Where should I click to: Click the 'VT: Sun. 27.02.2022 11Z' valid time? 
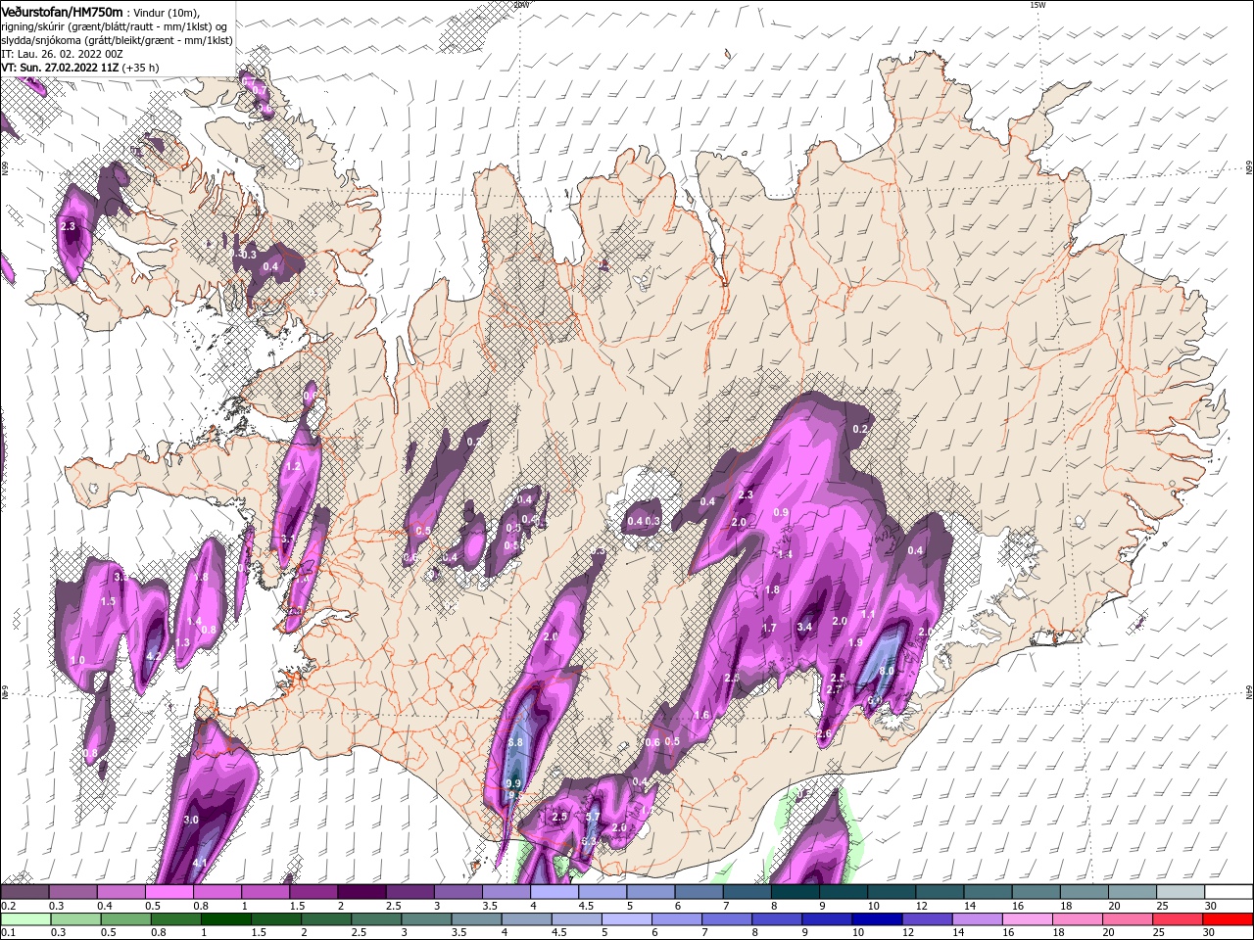pyautogui.click(x=59, y=68)
